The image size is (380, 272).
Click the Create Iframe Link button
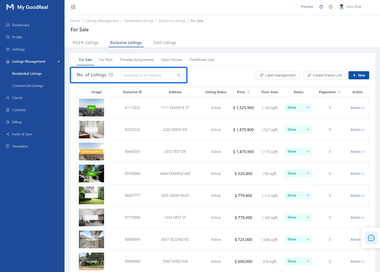click(325, 75)
